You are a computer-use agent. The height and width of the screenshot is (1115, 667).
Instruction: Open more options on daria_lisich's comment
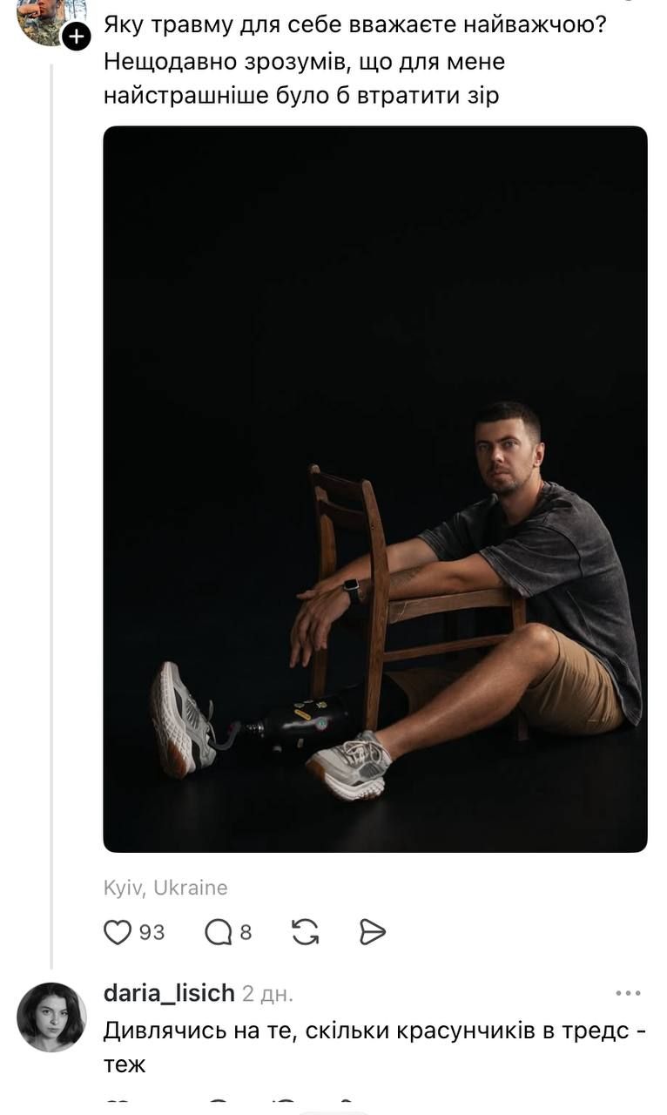coord(628,993)
